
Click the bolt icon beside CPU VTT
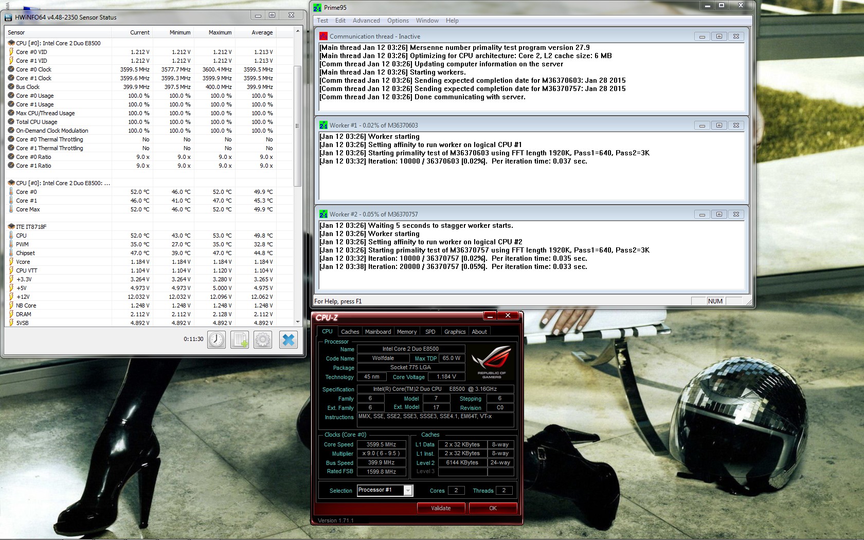(x=11, y=271)
